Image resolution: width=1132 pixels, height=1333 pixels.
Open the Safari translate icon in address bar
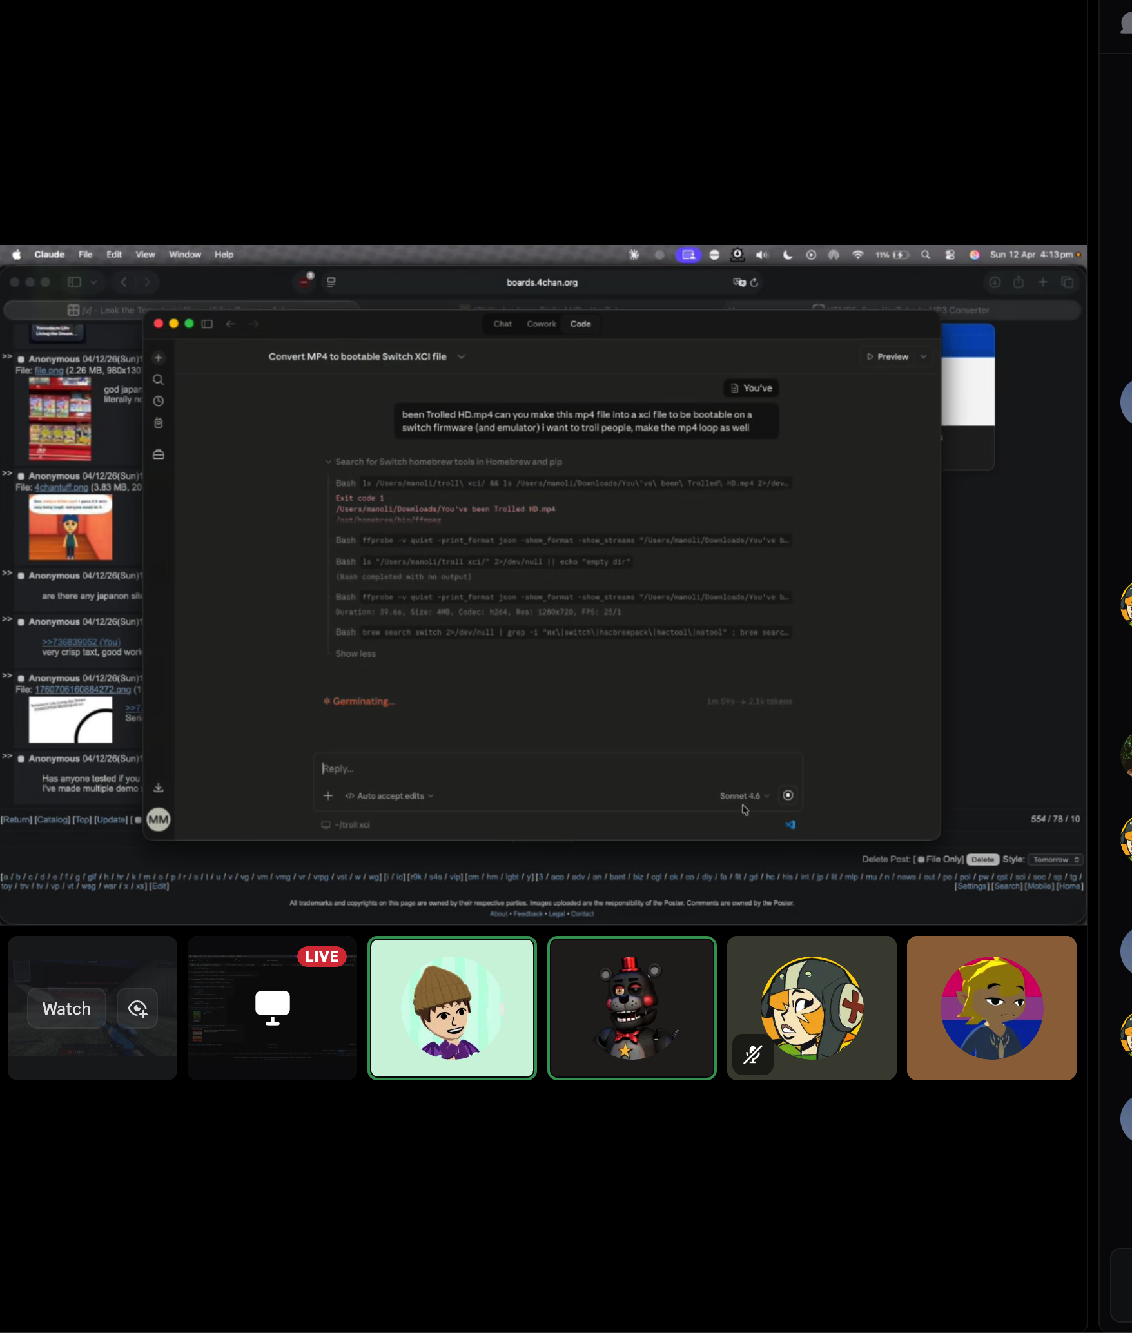739,282
